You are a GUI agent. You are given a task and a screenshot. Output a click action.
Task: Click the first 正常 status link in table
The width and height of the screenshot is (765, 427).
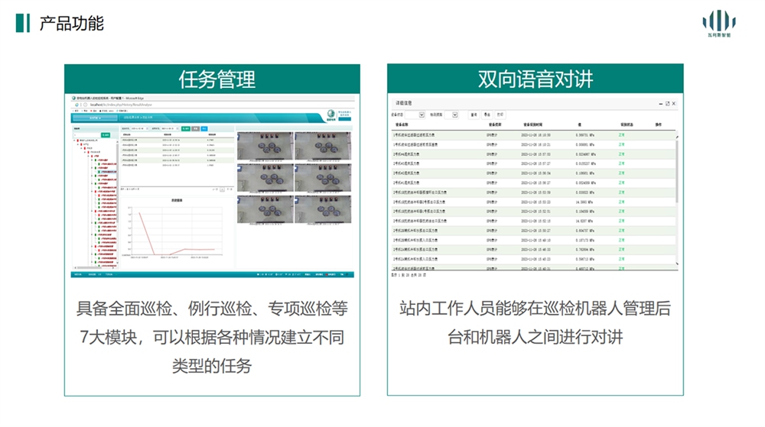[621, 134]
